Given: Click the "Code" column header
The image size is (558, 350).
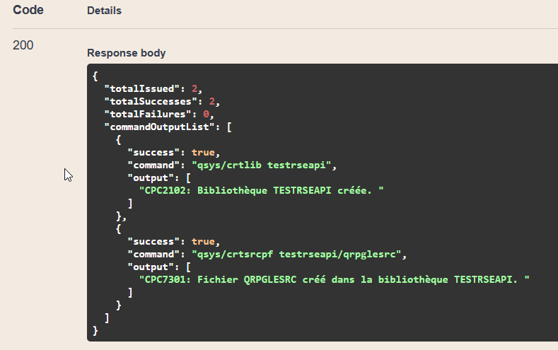Looking at the screenshot, I should pos(28,11).
